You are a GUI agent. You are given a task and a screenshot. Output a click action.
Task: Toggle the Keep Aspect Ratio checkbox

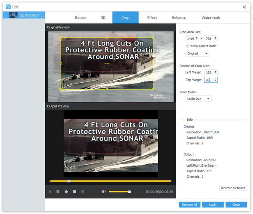tap(188, 46)
